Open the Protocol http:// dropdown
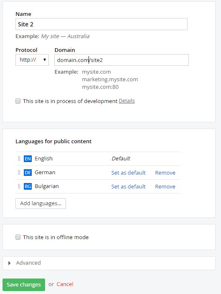This screenshot has height=294, width=221. point(32,60)
